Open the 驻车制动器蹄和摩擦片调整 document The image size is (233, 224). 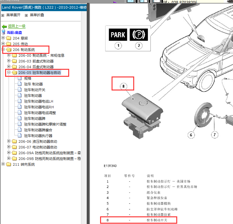coord(45,124)
